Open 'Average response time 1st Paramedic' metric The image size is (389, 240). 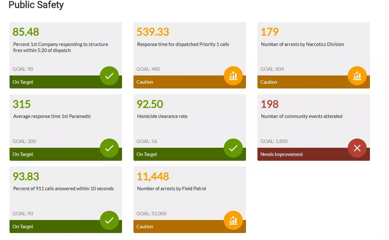point(52,116)
